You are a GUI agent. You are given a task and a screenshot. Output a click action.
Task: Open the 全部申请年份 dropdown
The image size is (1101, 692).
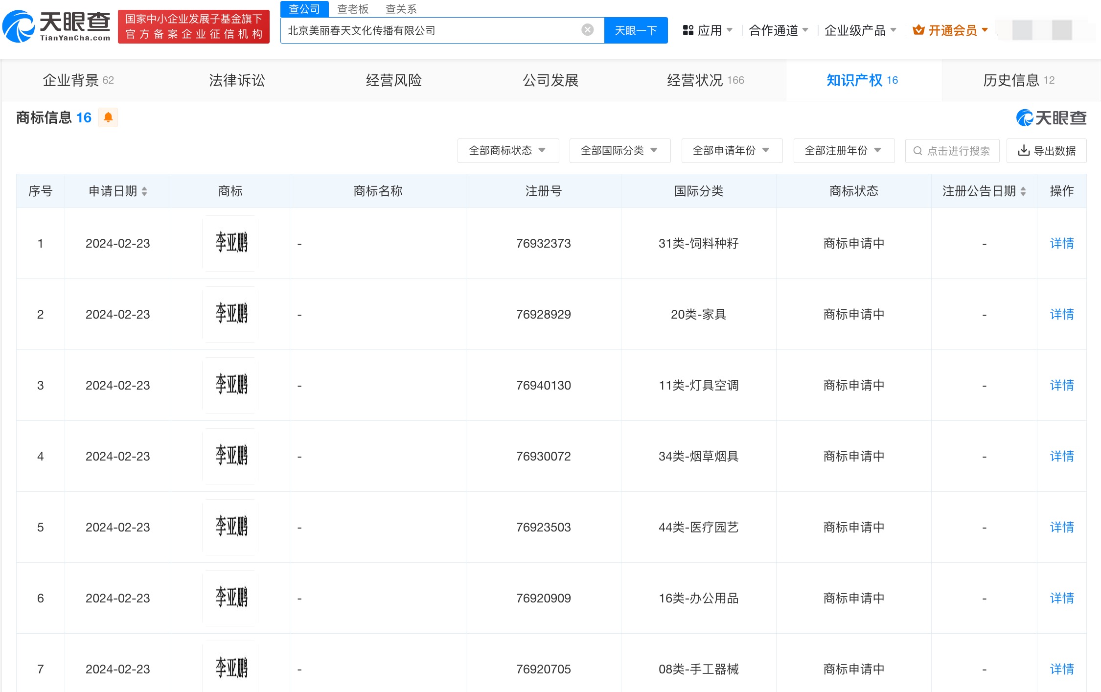point(732,151)
